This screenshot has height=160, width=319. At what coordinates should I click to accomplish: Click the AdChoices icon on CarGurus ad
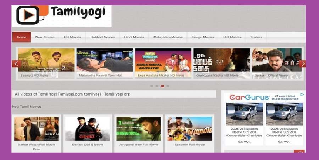click(302, 95)
